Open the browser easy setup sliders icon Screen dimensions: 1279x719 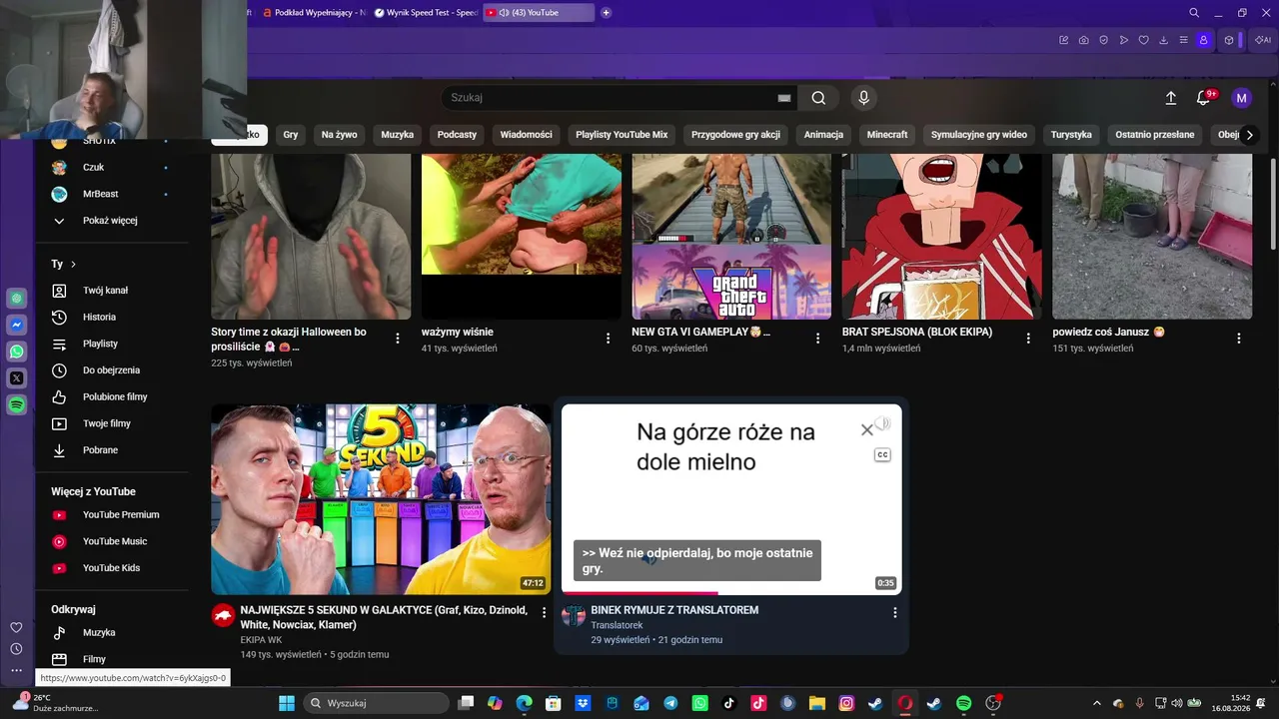tap(1184, 40)
